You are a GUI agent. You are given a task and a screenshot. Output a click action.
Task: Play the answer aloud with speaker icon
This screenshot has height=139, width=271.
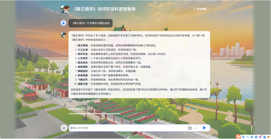tap(70, 101)
